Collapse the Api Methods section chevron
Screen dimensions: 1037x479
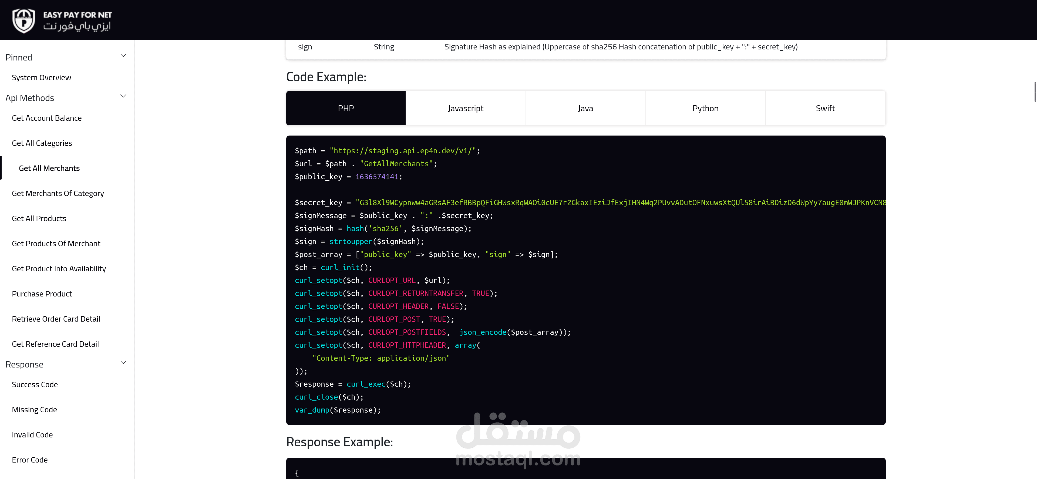tap(124, 96)
